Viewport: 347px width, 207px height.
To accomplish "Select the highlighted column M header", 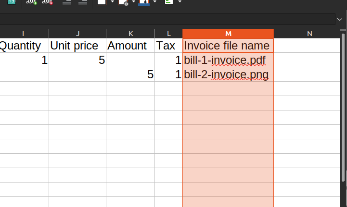I will [x=228, y=34].
